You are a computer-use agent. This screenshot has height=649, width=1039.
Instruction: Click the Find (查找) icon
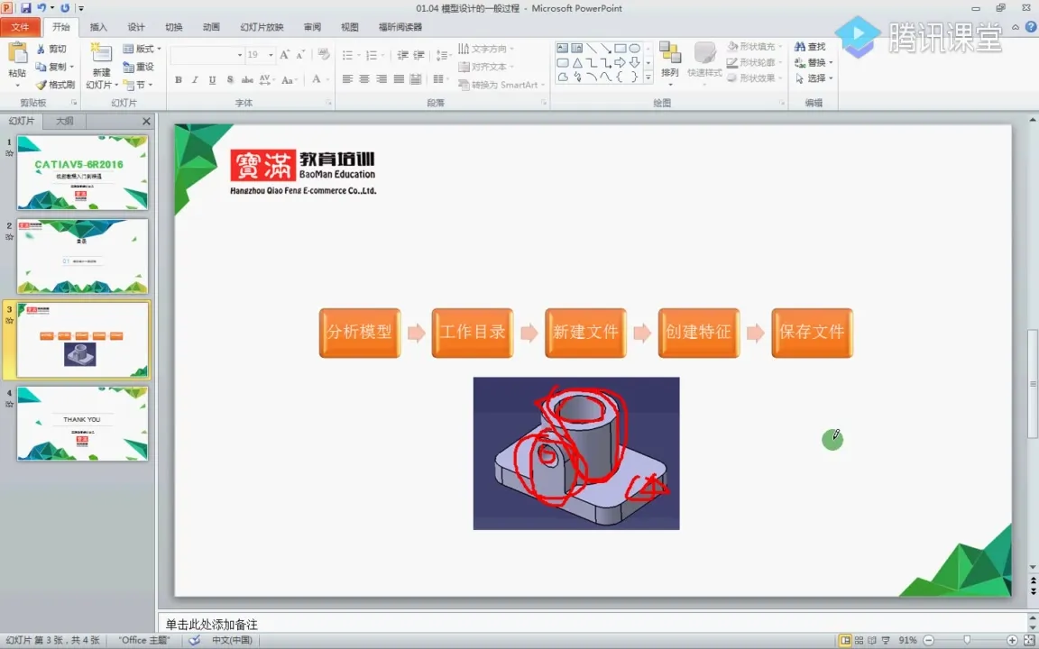point(810,46)
